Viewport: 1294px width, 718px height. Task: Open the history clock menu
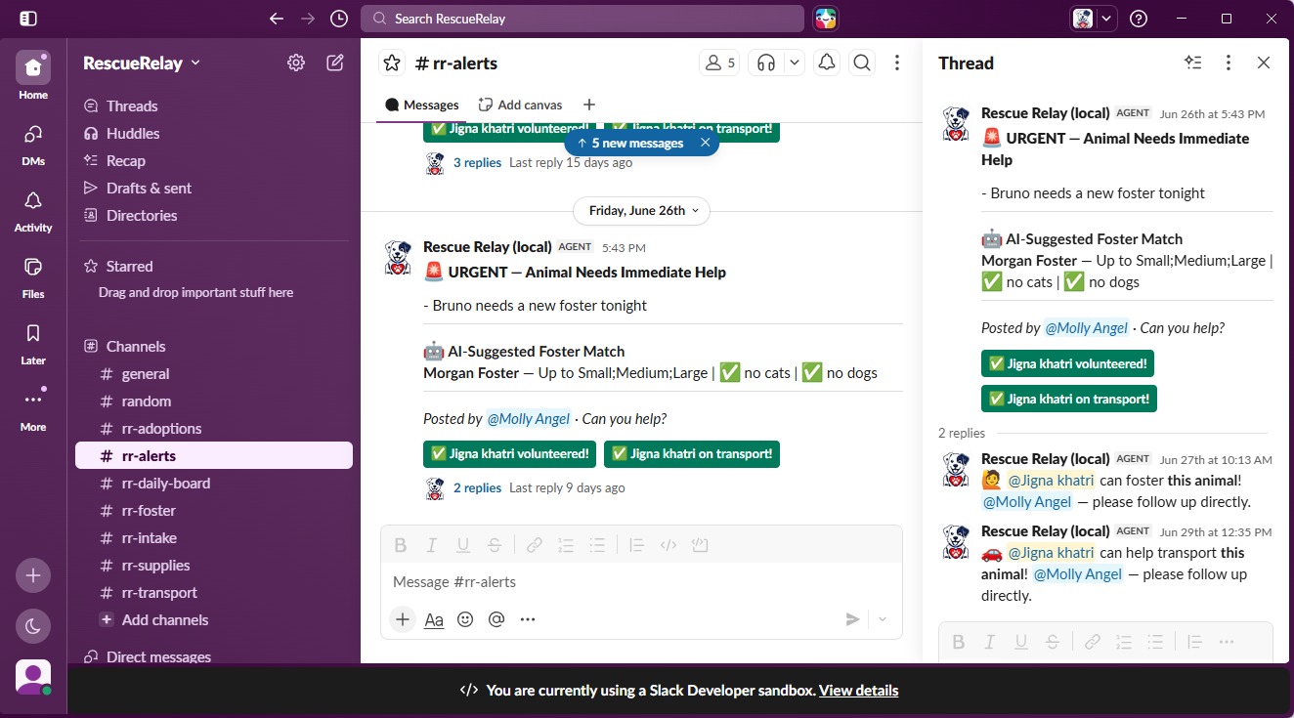coord(339,19)
